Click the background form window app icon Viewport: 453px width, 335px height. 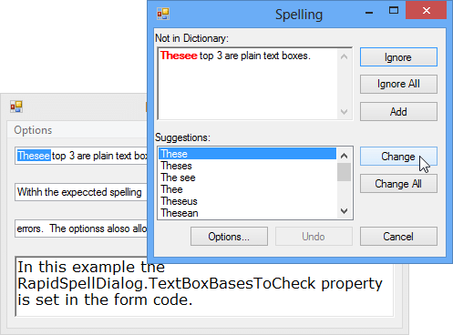pyautogui.click(x=16, y=107)
